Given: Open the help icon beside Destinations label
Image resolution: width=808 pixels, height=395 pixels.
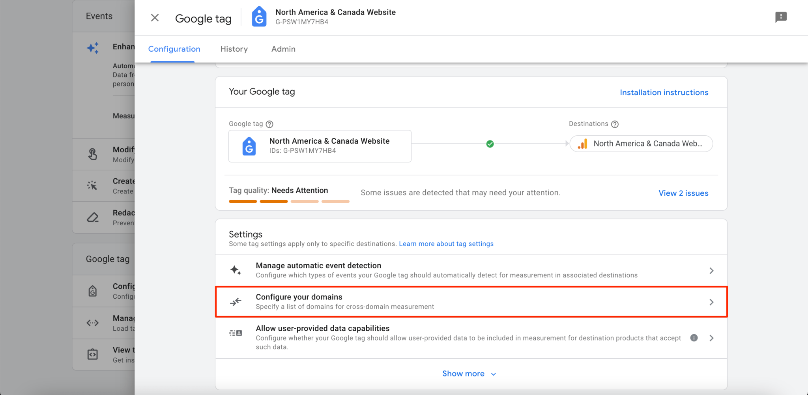Looking at the screenshot, I should pyautogui.click(x=615, y=124).
